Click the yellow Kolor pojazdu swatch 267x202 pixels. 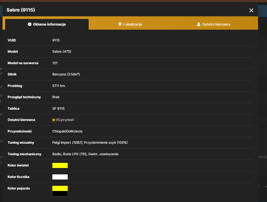coord(60,188)
